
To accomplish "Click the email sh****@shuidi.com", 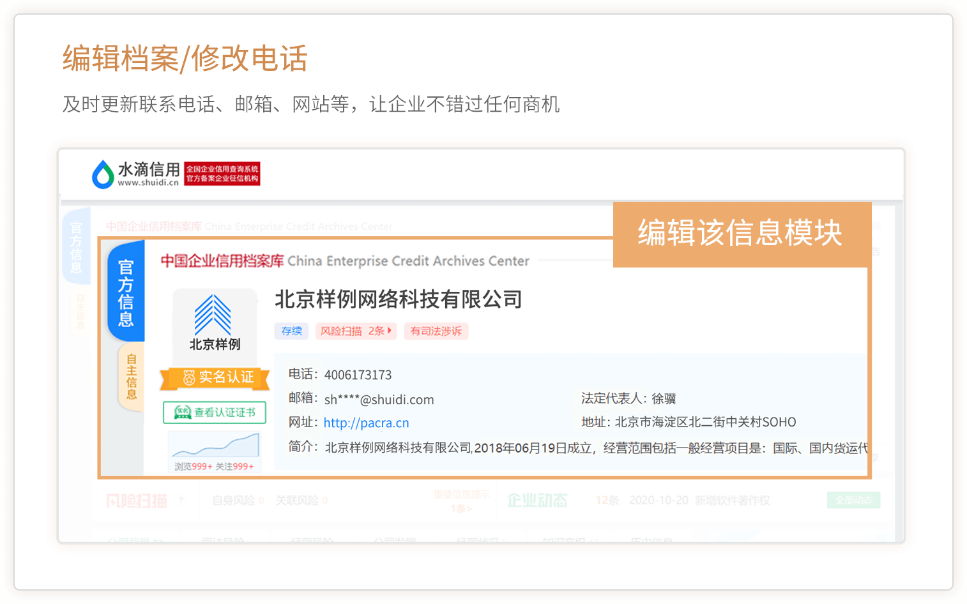I will click(379, 400).
